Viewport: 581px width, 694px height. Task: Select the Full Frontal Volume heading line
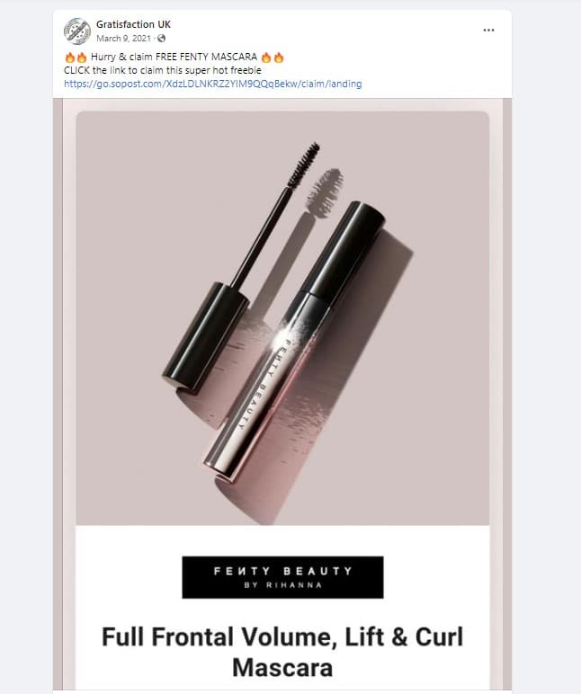click(282, 636)
